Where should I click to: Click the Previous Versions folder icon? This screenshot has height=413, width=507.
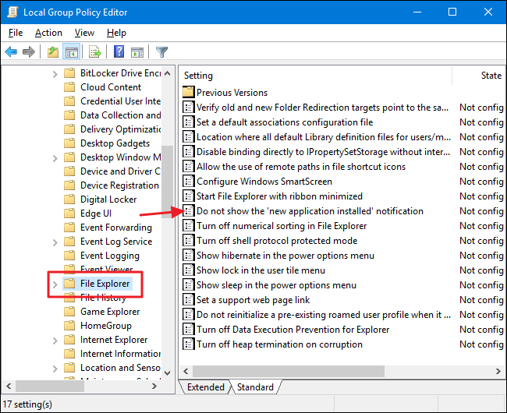[x=189, y=93]
